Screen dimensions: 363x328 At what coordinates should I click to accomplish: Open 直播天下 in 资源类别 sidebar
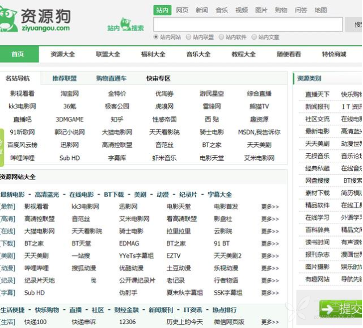318,94
